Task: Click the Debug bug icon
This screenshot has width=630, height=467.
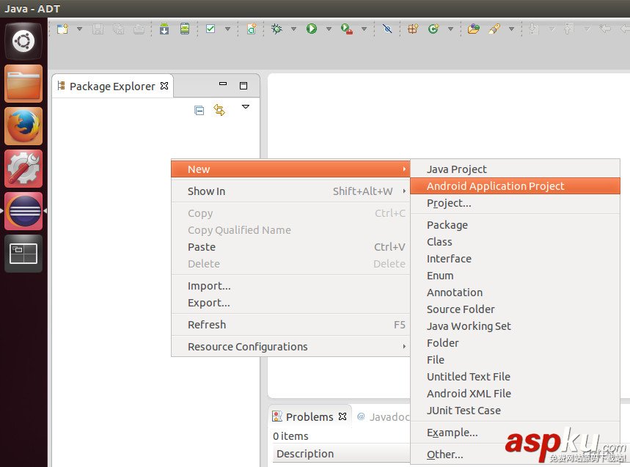Action: pyautogui.click(x=276, y=29)
